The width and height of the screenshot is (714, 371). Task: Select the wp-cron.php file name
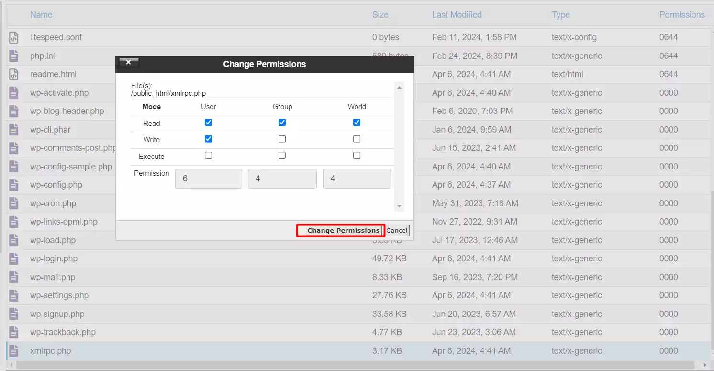pos(53,203)
